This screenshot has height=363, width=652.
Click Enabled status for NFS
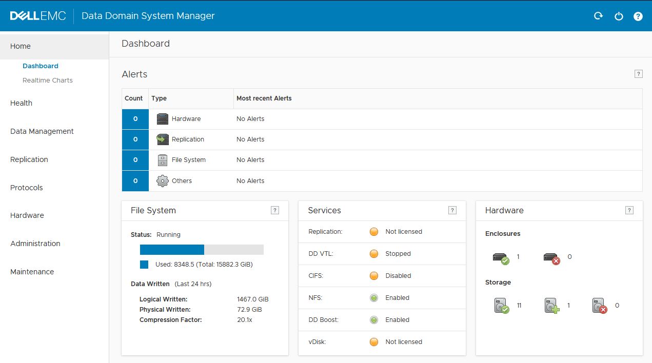[398, 298]
